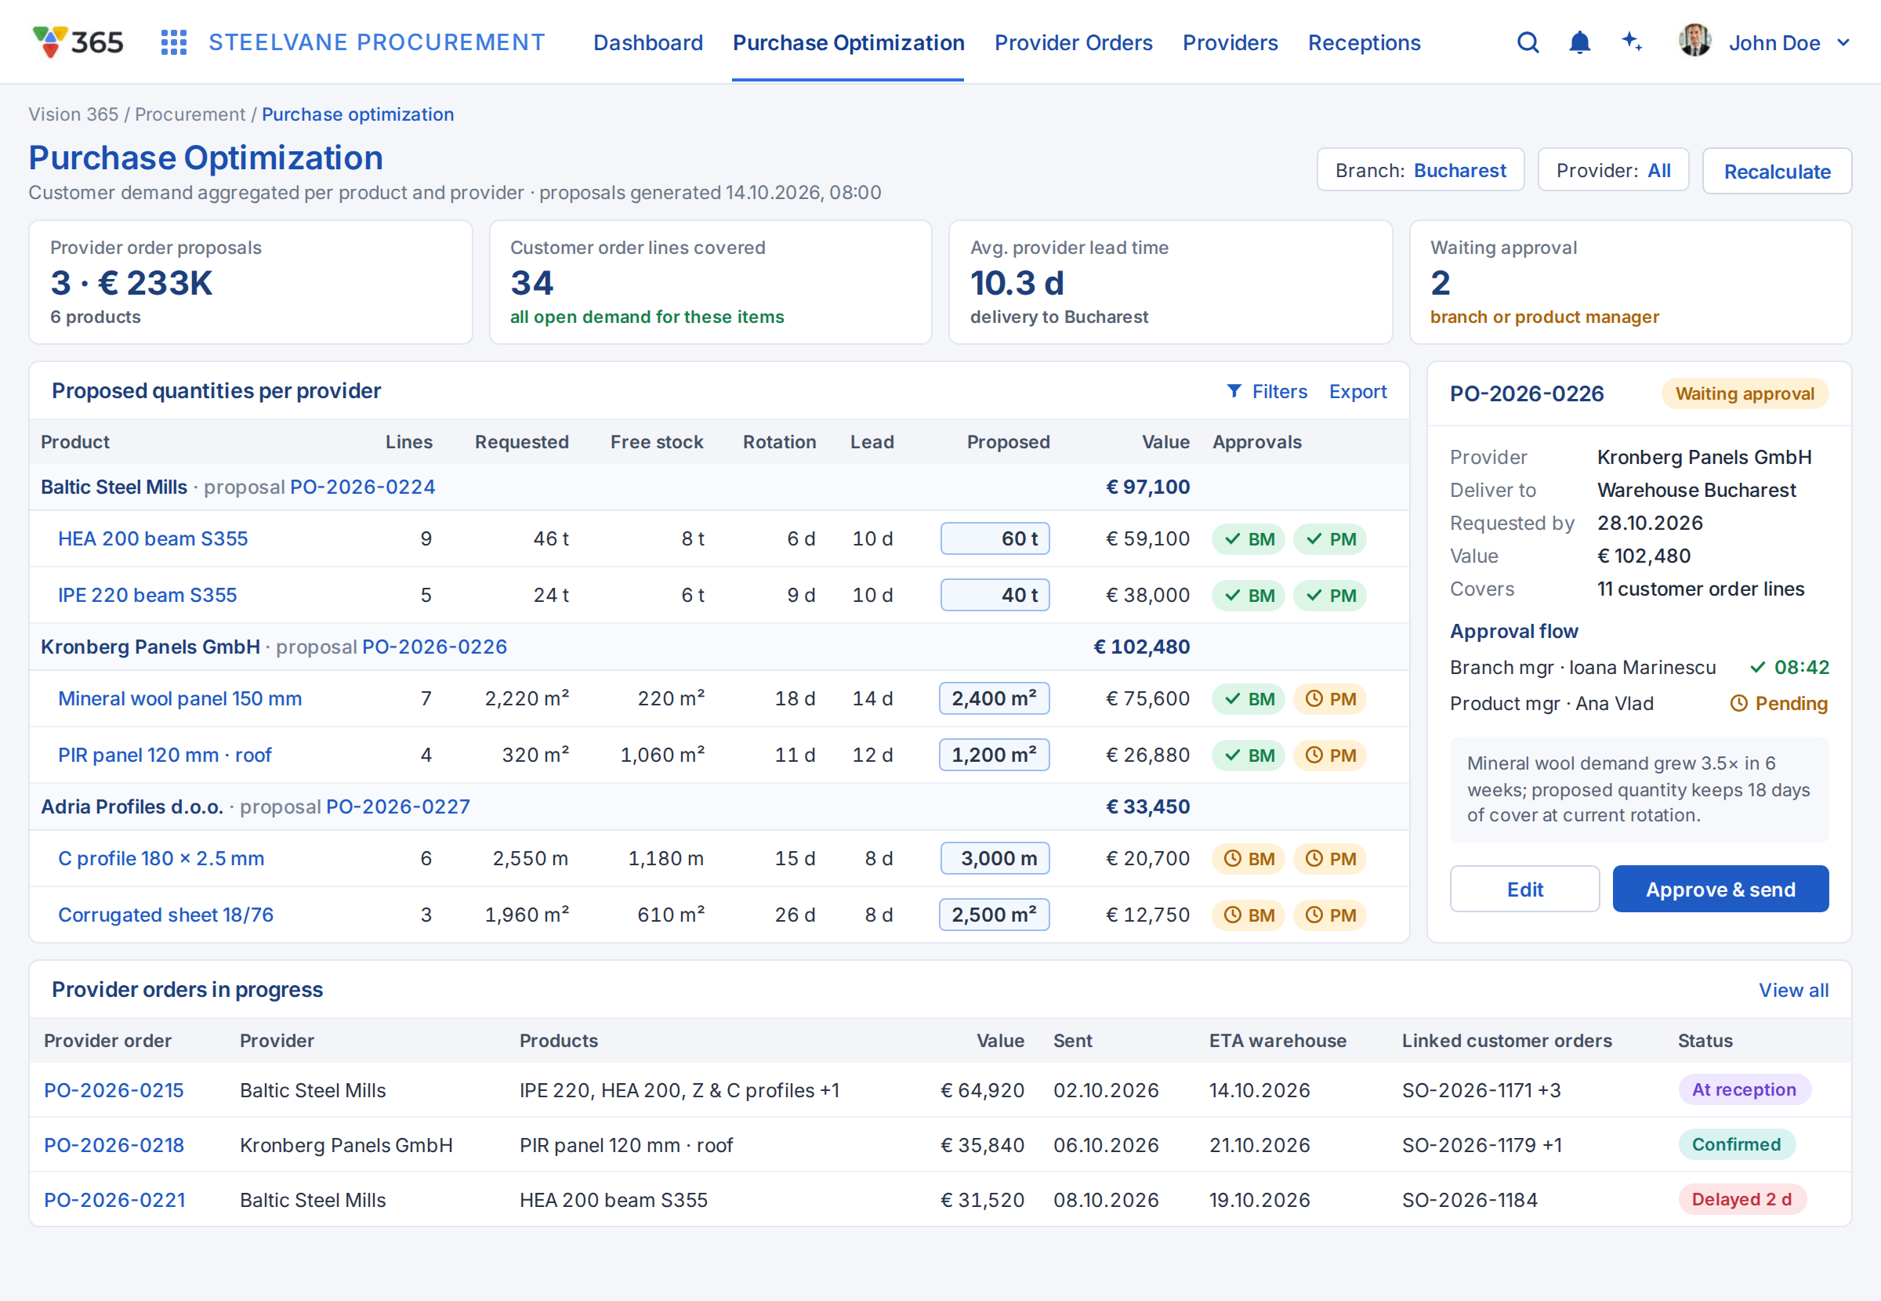Screen dimensions: 1881x1301
Task: Open Mineral wool panel 150 mm product
Action: [180, 698]
